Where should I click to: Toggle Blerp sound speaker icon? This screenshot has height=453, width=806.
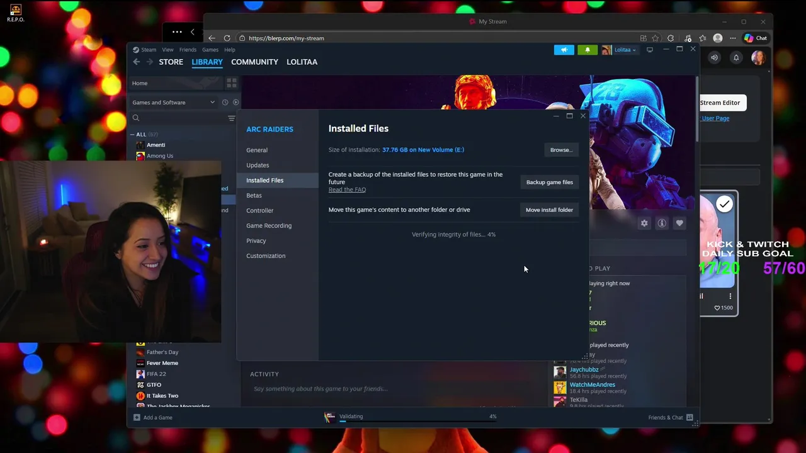[x=714, y=58]
